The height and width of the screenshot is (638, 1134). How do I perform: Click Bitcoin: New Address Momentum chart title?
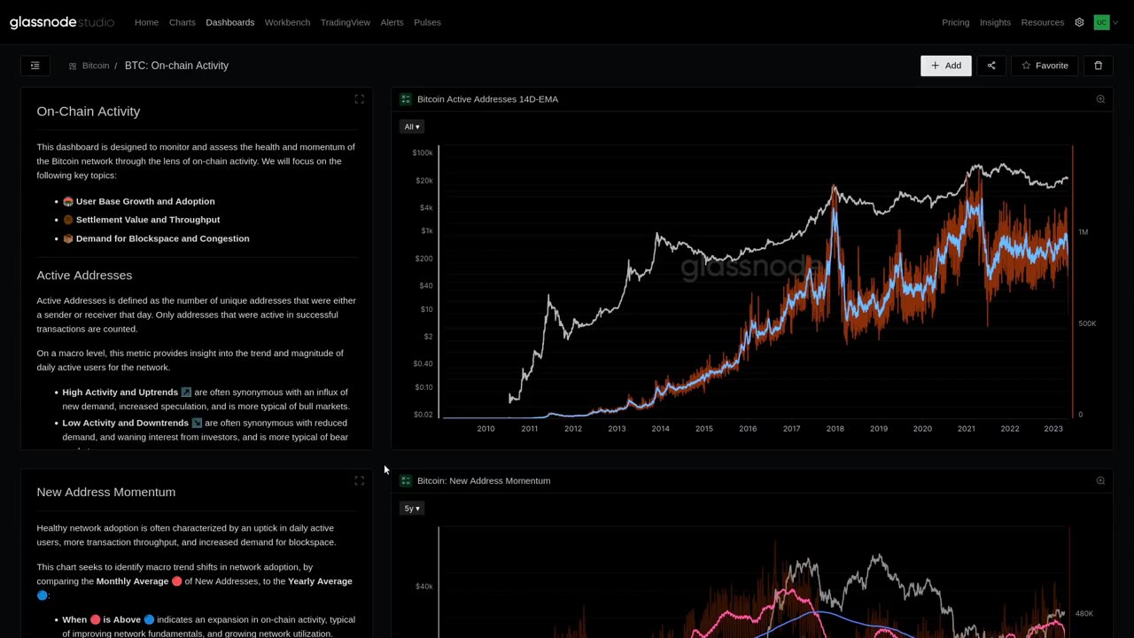[484, 480]
